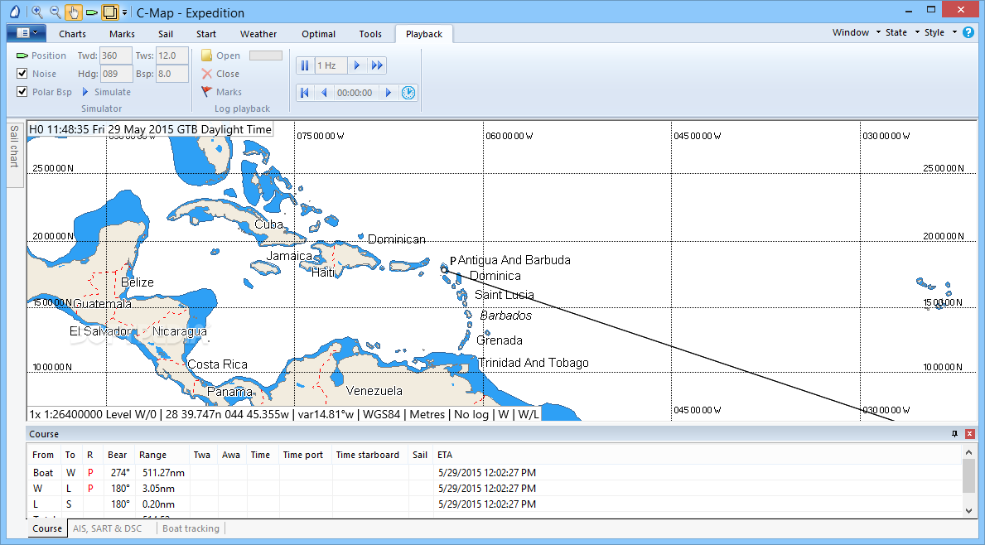Toggle the overlapping windows tool in title bar
This screenshot has width=985, height=545.
(110, 12)
